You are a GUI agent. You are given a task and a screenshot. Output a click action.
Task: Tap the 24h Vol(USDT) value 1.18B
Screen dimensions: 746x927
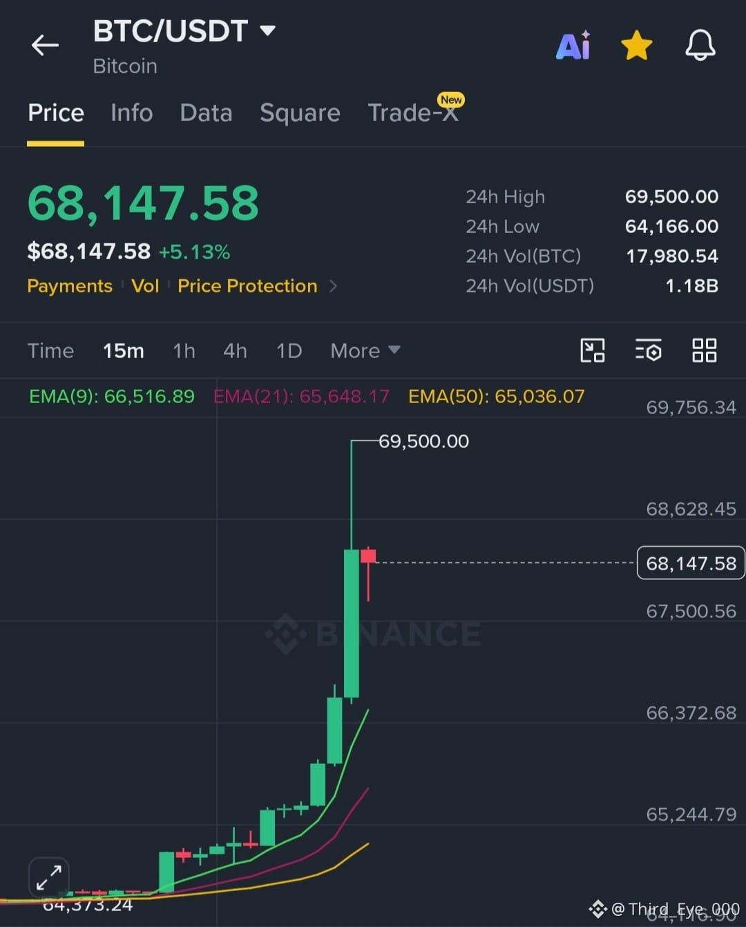[x=691, y=286]
